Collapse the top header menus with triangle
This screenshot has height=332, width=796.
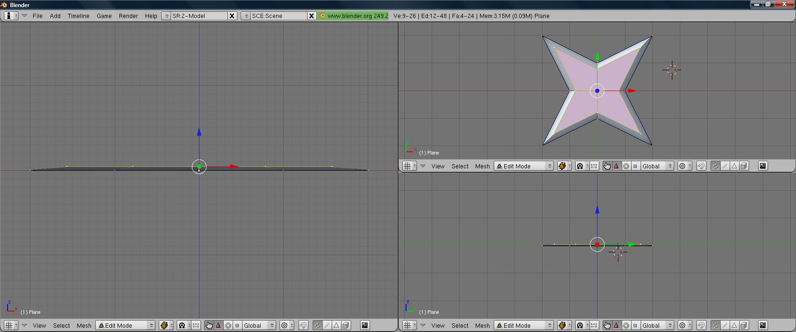(x=24, y=16)
